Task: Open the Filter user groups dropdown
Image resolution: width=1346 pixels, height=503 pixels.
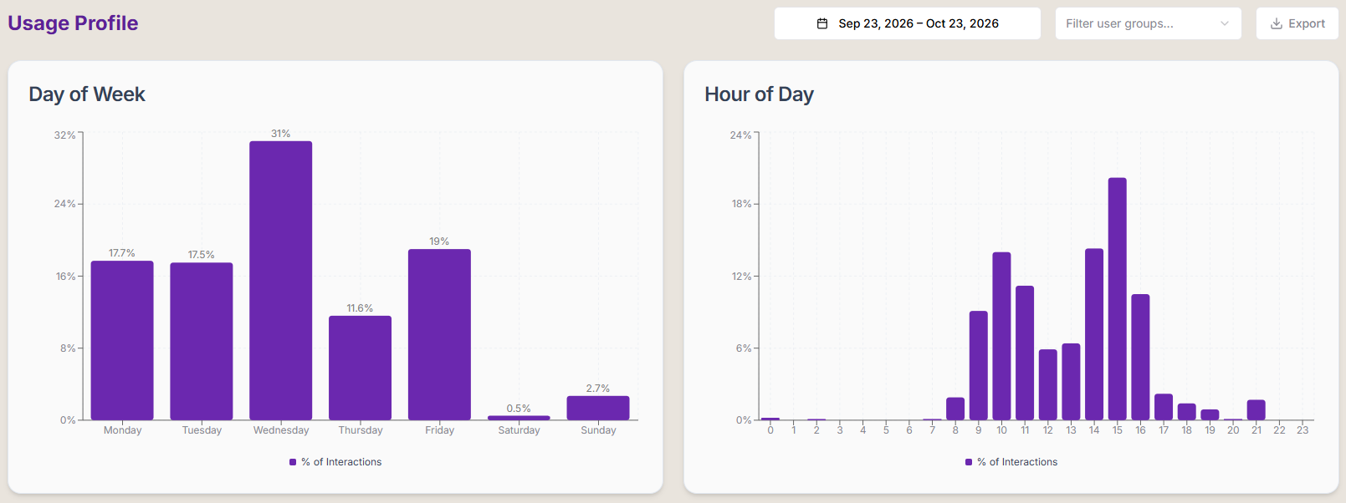Action: coord(1148,23)
